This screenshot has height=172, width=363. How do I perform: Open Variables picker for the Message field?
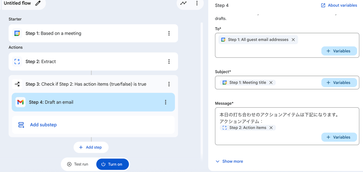coord(339,137)
